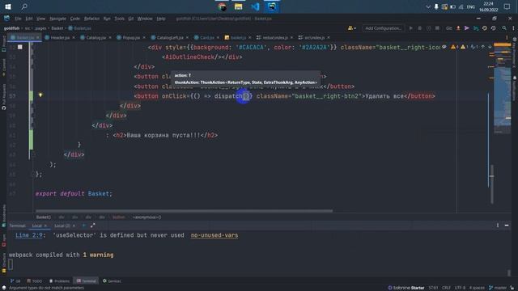Open the File menu
This screenshot has height=291, width=518.
[x=18, y=19]
